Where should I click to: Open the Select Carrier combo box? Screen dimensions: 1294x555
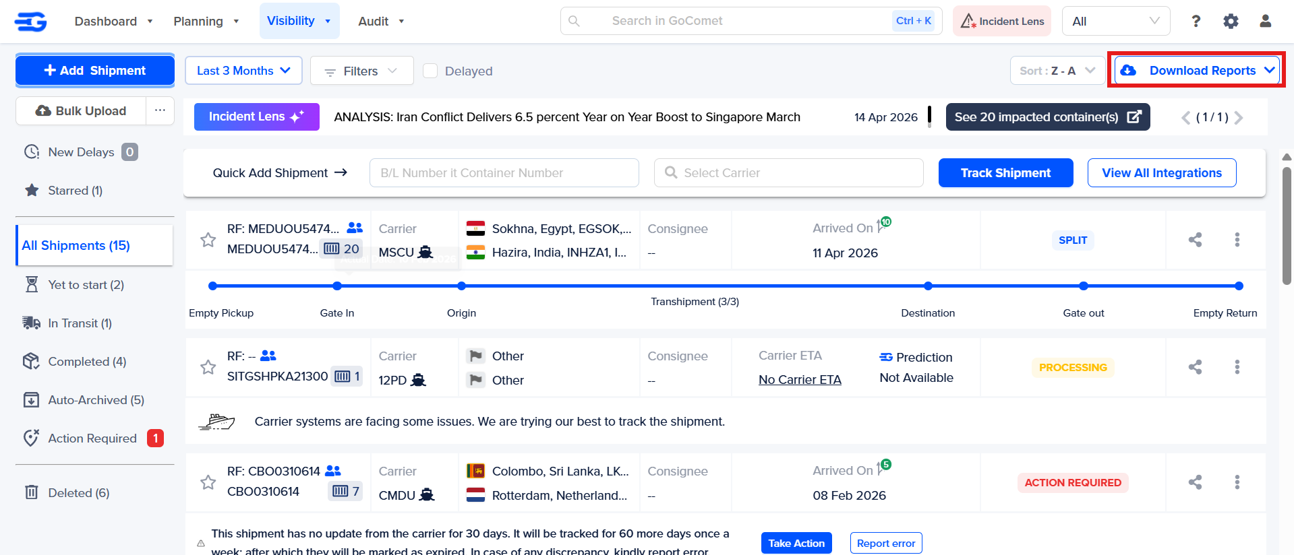(x=788, y=173)
